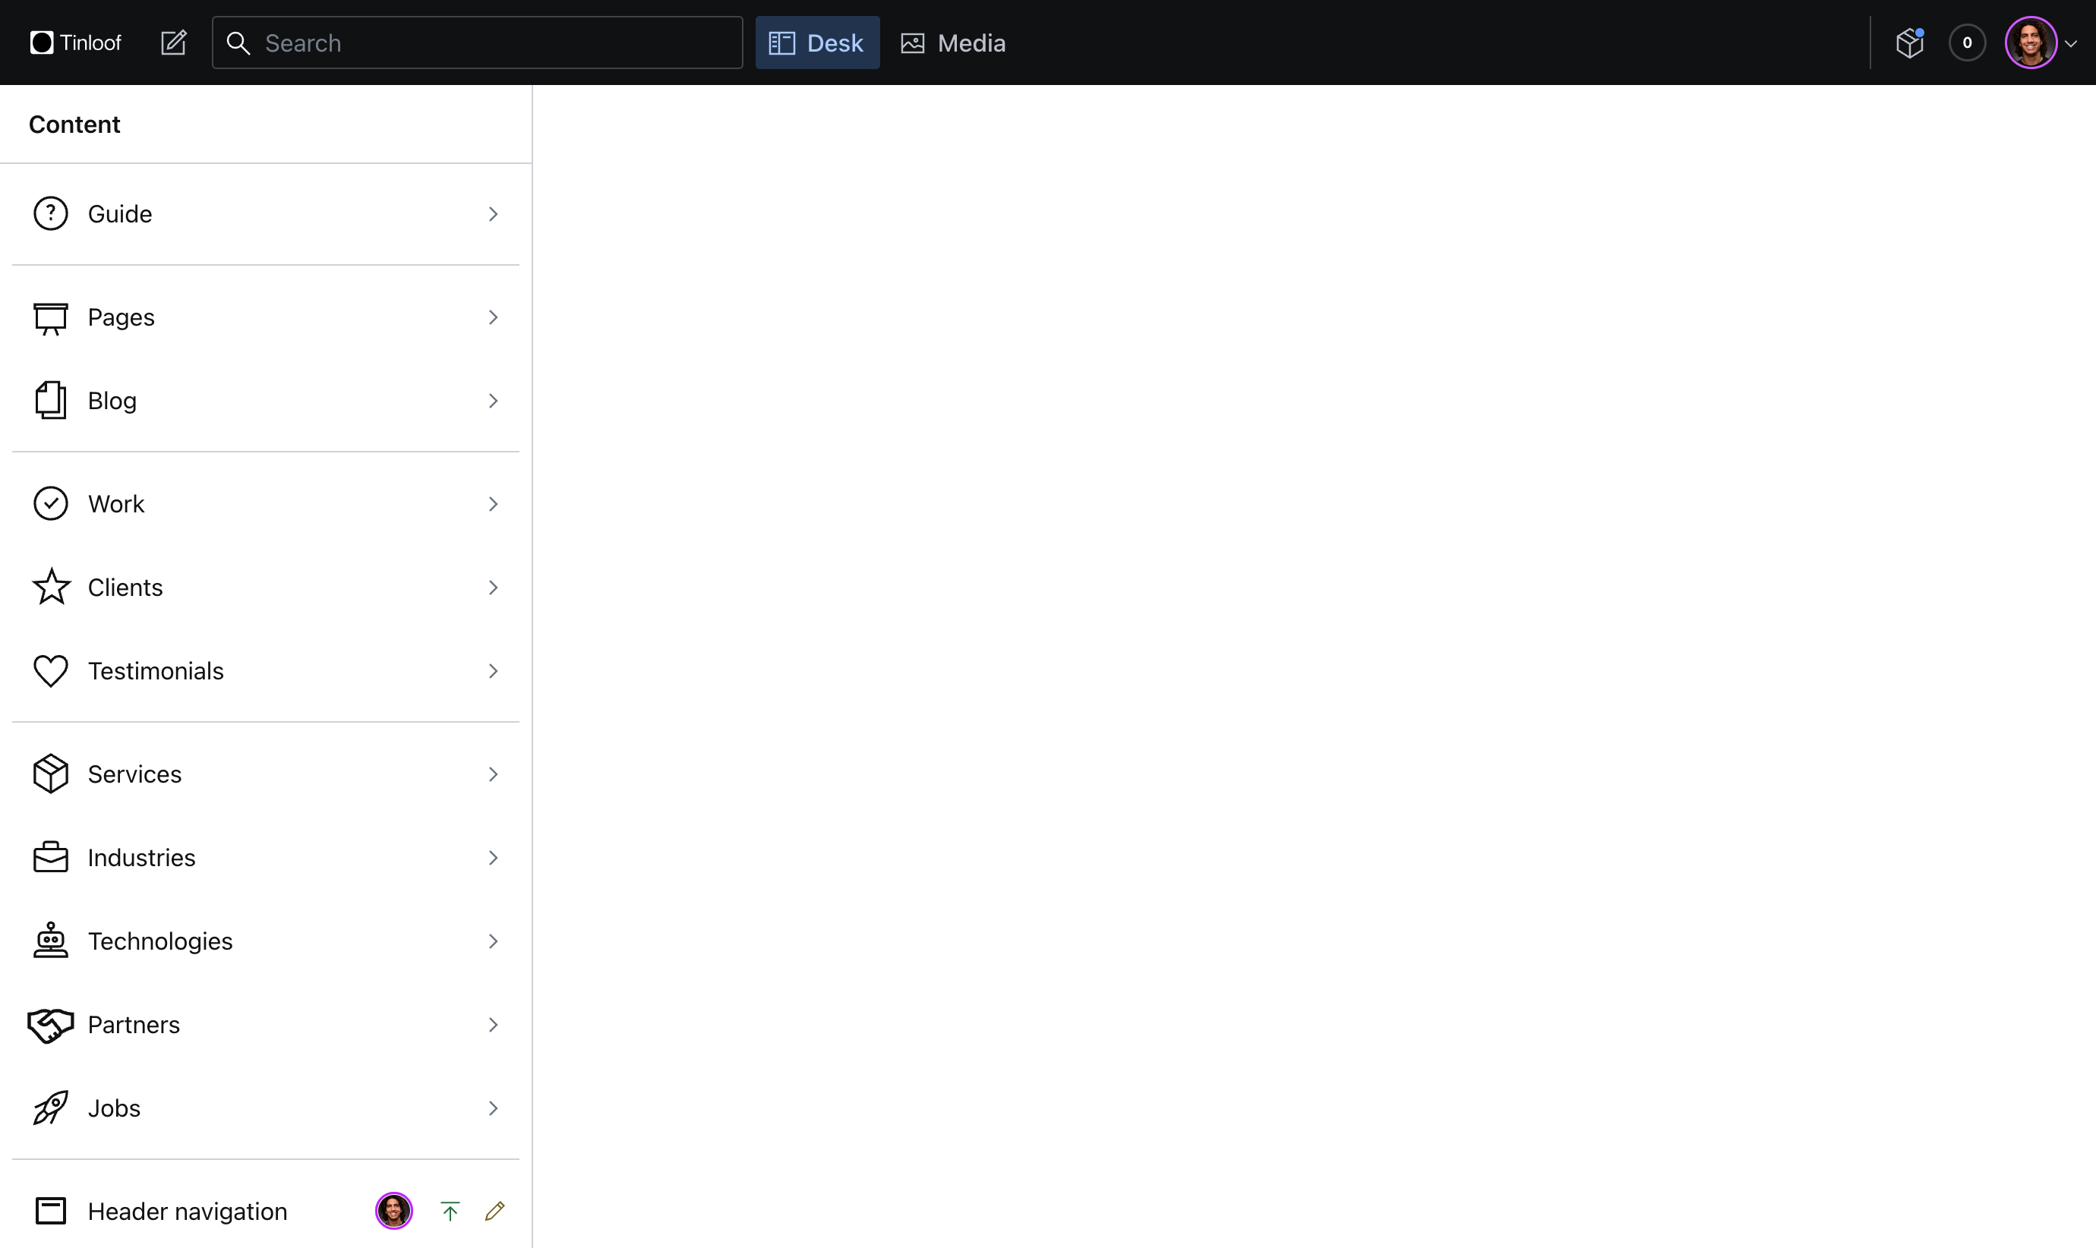Expand the Services section chevron
The height and width of the screenshot is (1248, 2096).
(x=493, y=773)
